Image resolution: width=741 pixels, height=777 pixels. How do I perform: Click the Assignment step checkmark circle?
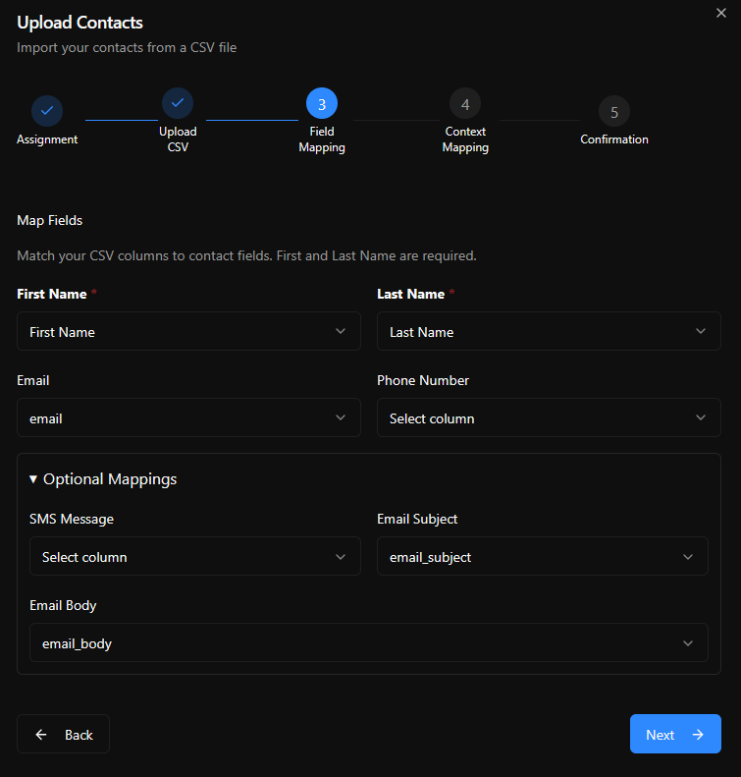coord(47,110)
